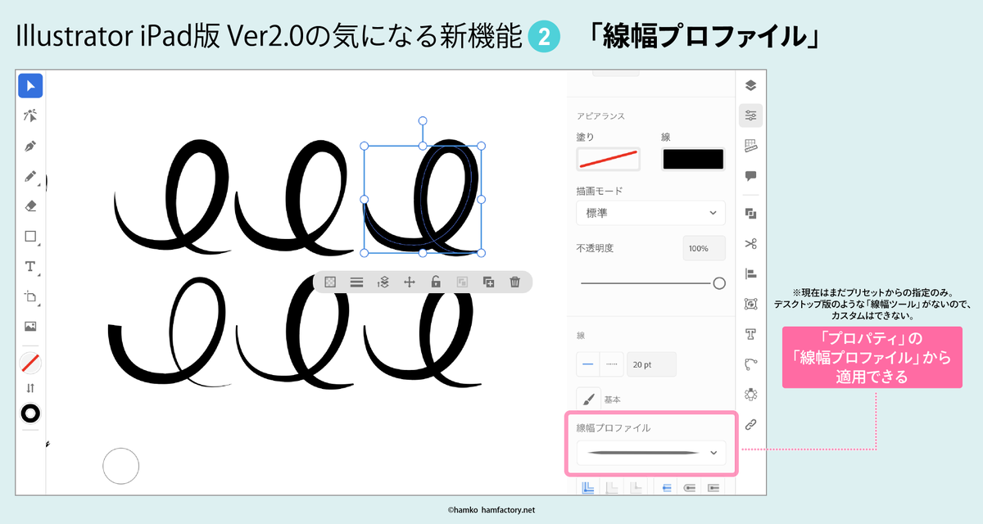Select the second corner join option
The width and height of the screenshot is (983, 524).
pyautogui.click(x=611, y=487)
